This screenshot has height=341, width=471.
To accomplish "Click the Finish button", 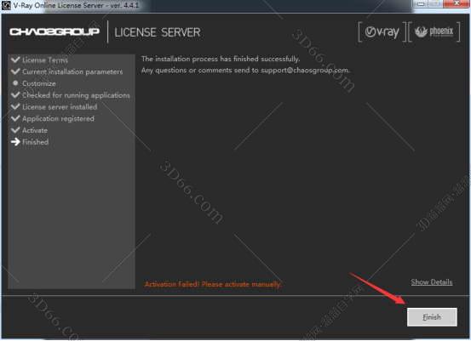I will [432, 317].
